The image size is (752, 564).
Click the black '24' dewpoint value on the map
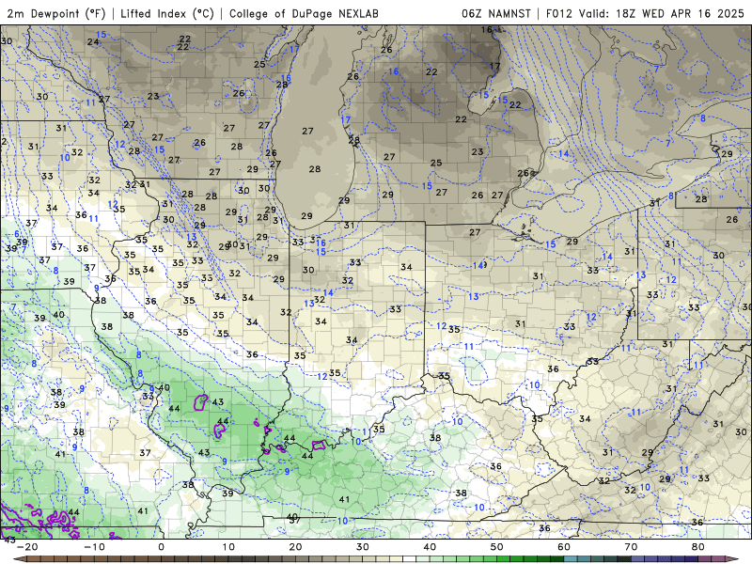(x=93, y=42)
